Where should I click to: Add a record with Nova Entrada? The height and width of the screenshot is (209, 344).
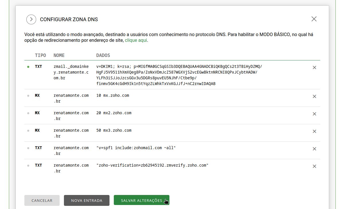tap(87, 200)
